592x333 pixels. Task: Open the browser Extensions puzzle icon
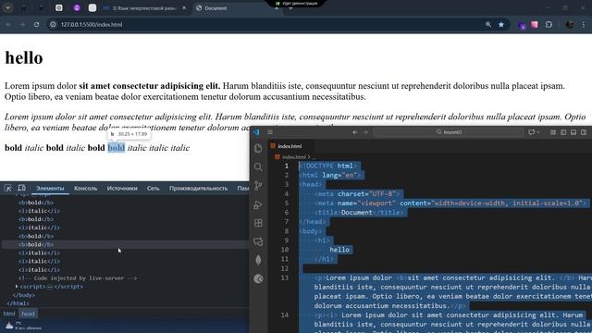[549, 25]
